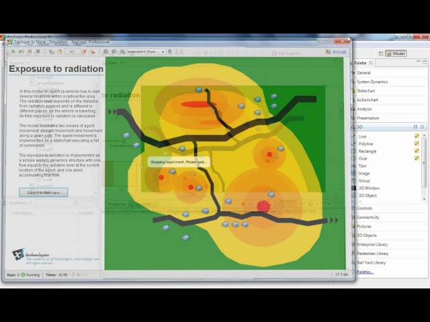
Task: Click the pencil draw icon beside Rectangle
Action: click(x=417, y=150)
